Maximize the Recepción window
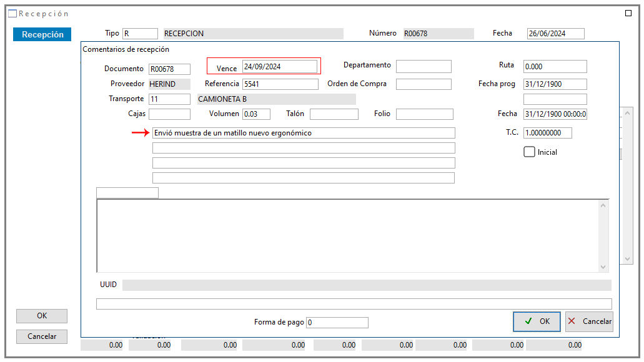 (628, 13)
